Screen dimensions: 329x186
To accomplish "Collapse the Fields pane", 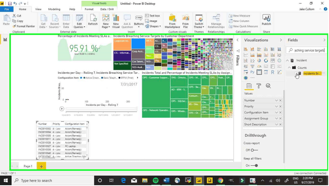I will click(324, 40).
